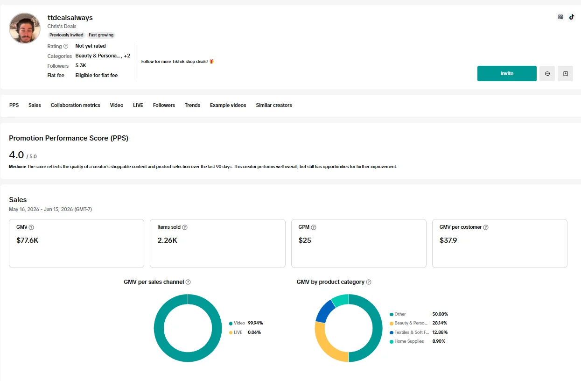This screenshot has width=581, height=381.
Task: Click the 4.0 PPS score
Action: pyautogui.click(x=16, y=155)
